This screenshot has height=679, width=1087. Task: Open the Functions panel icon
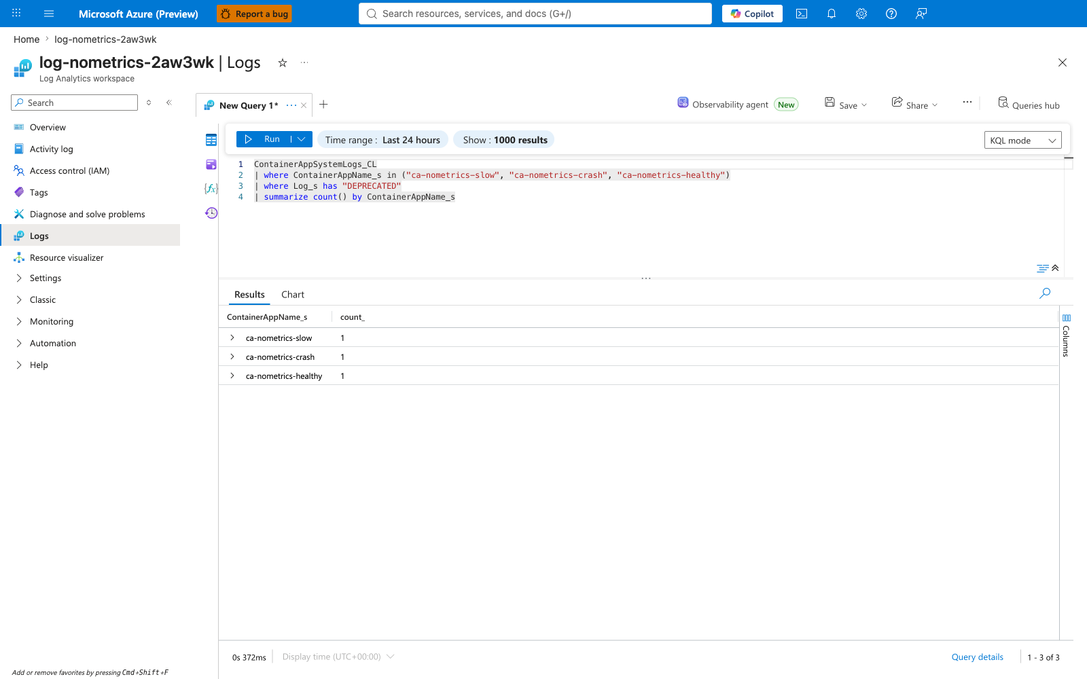coord(211,189)
